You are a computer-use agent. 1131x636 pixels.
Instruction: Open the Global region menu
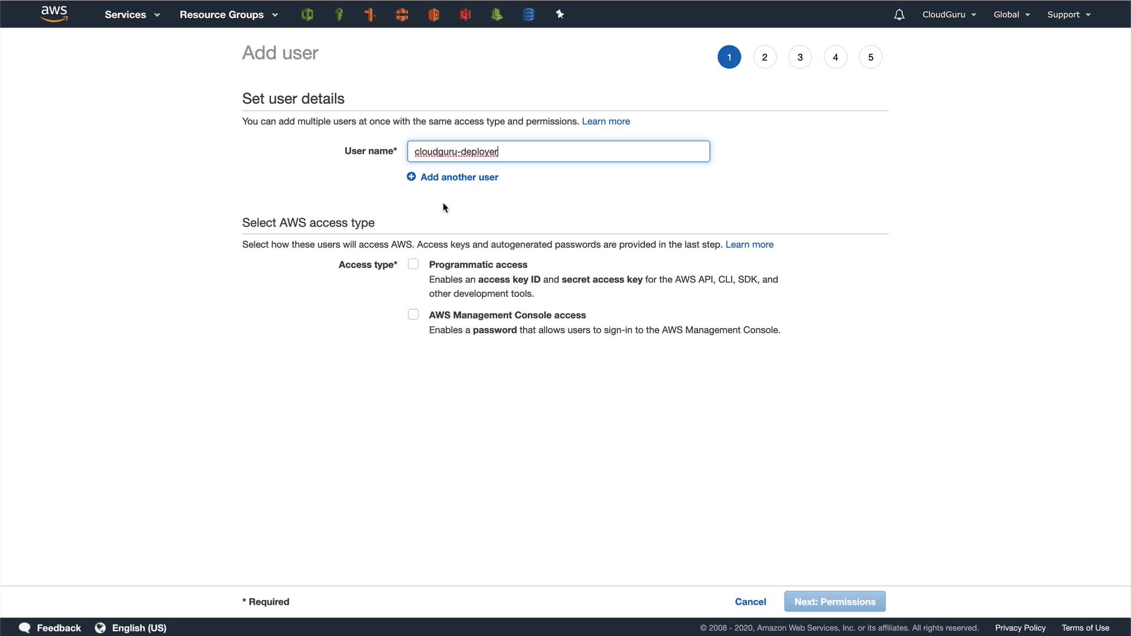1011,15
